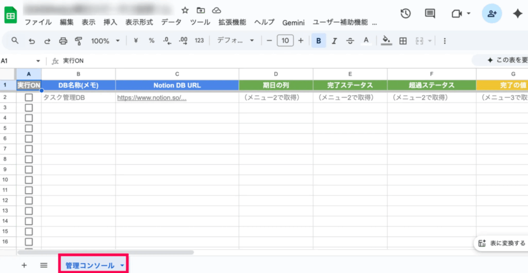528x273 pixels.
Task: Apply strikethrough formatting
Action: point(350,41)
